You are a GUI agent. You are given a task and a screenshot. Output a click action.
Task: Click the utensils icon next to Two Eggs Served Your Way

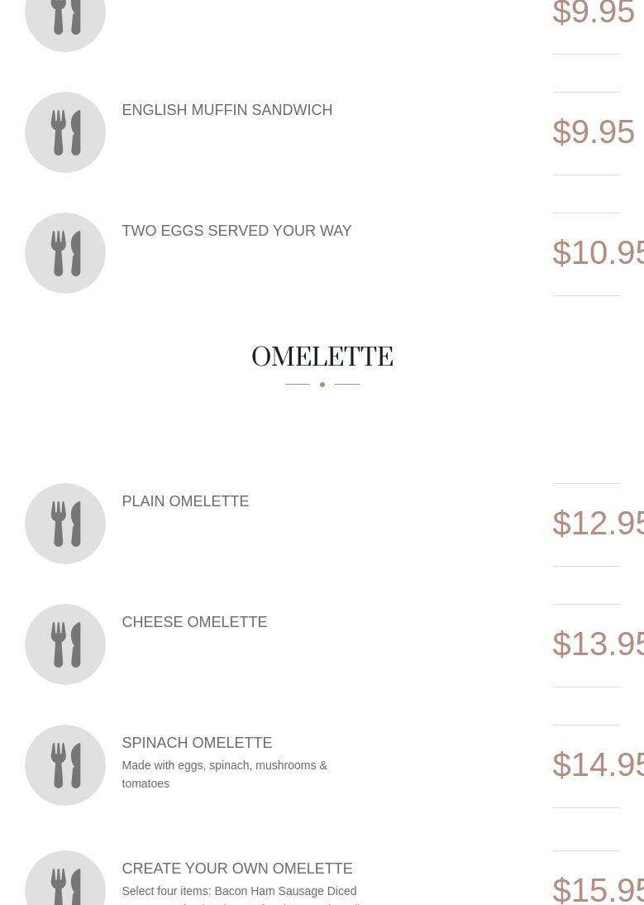65,253
